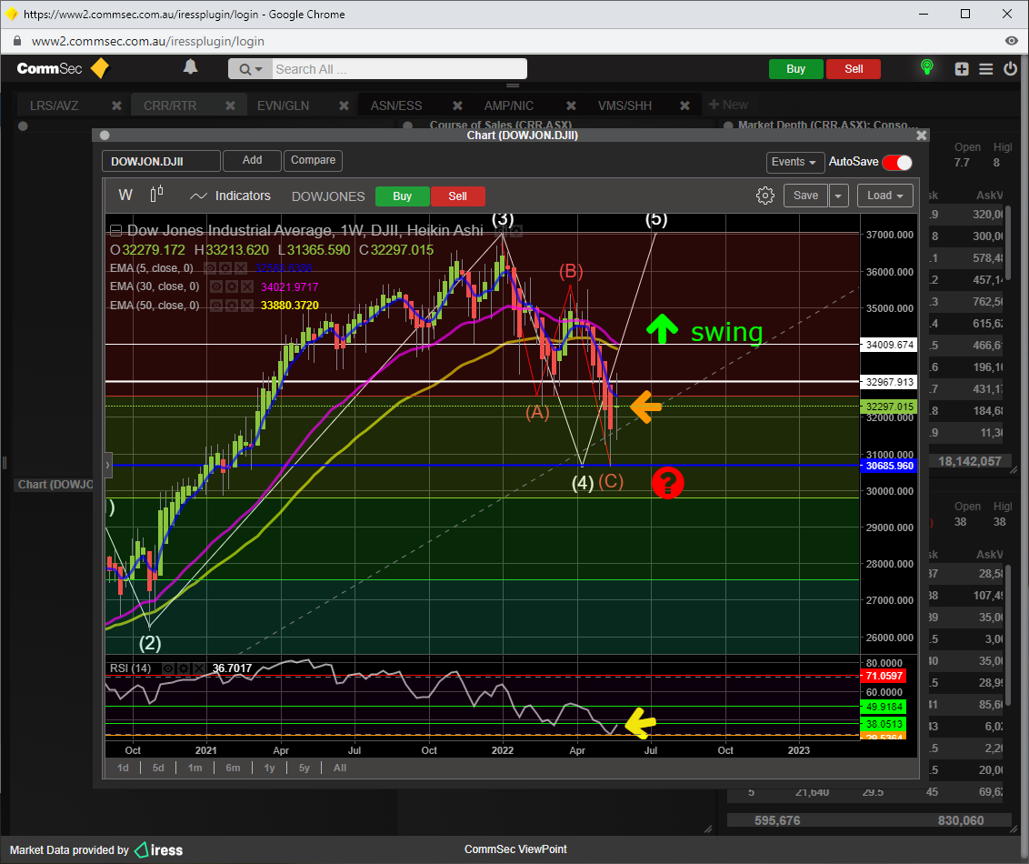
Task: Toggle the AutoSave switch
Action: [x=897, y=162]
